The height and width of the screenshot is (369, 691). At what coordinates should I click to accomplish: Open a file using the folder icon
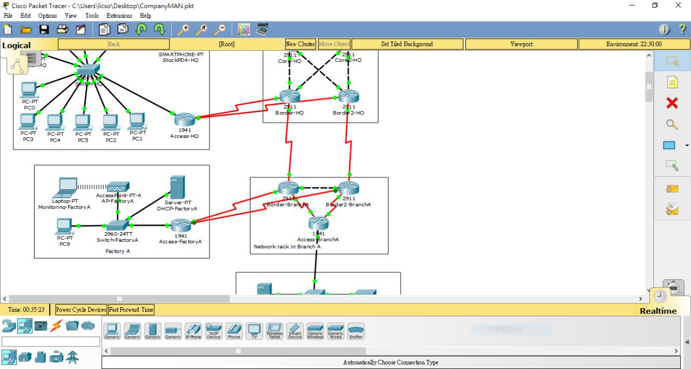[x=25, y=29]
